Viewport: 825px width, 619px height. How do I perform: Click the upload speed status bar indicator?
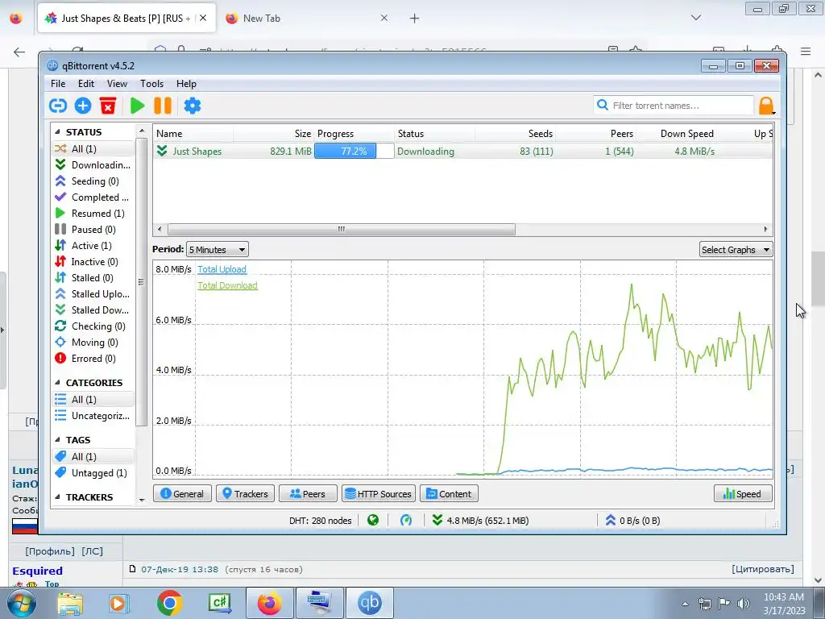click(x=632, y=521)
